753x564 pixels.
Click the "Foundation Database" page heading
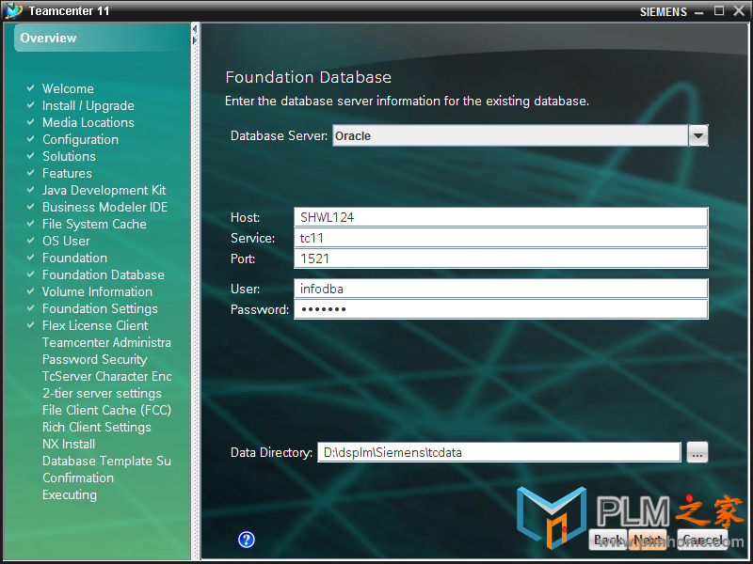coord(309,77)
